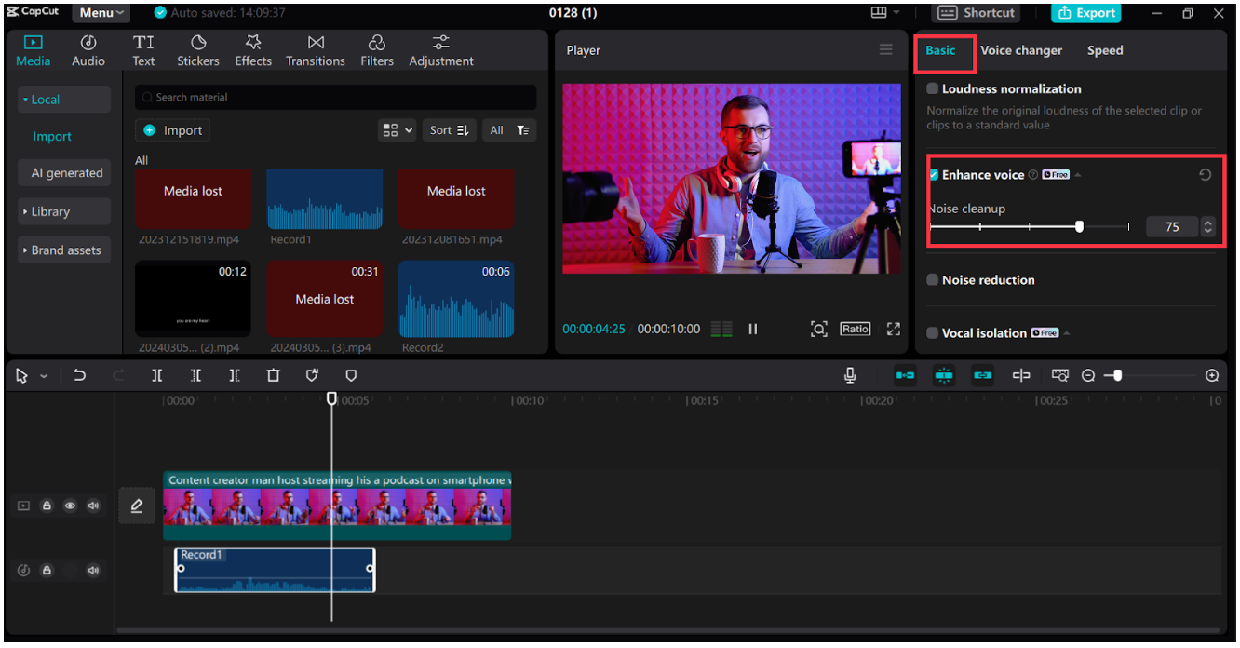Click the Noise cleanup value stepper arrows
The image size is (1240, 648).
click(1207, 226)
